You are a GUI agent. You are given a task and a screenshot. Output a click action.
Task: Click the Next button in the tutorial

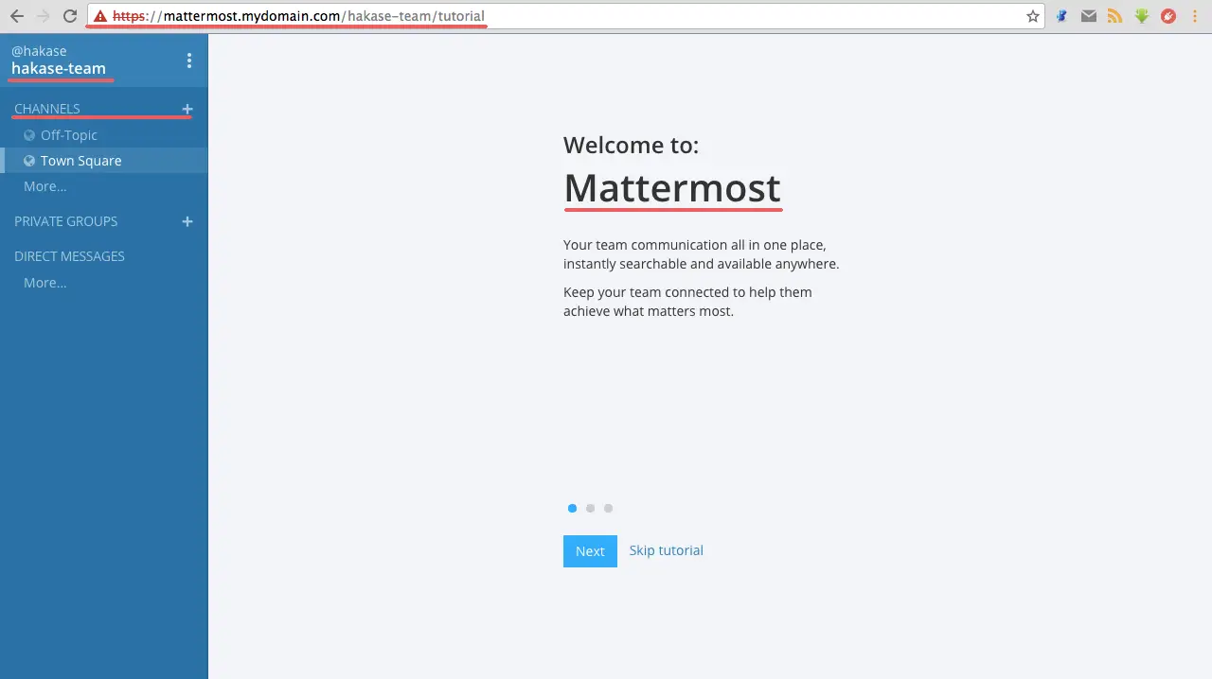pos(590,551)
